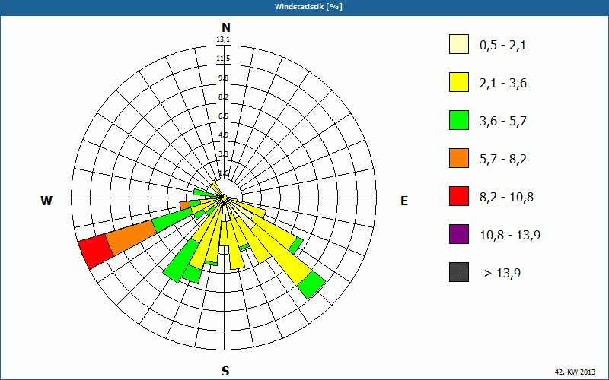Viewport: 609px width, 380px height.
Task: Click the '13,1' radial axis value
Action: [223, 40]
